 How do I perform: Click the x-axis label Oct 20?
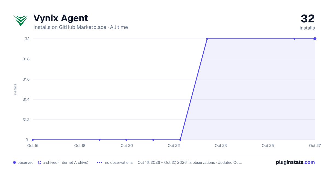coord(127,146)
